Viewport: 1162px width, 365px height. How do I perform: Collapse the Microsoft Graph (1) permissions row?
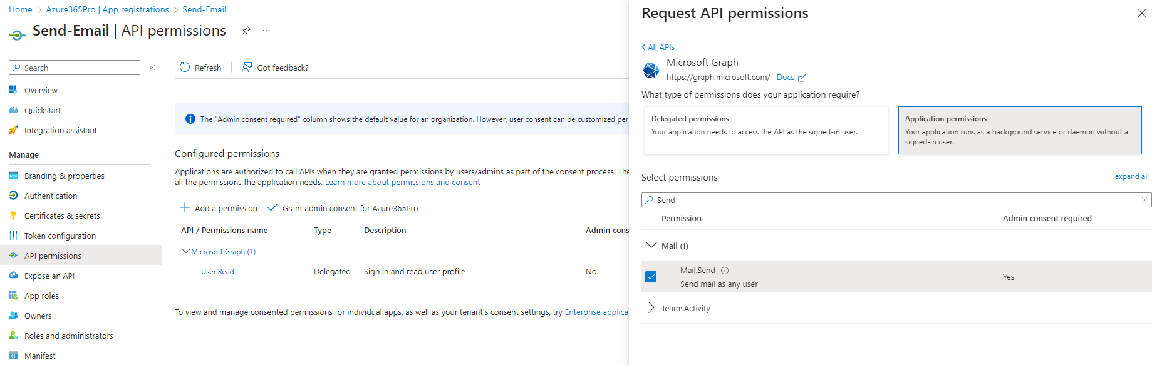pos(185,251)
